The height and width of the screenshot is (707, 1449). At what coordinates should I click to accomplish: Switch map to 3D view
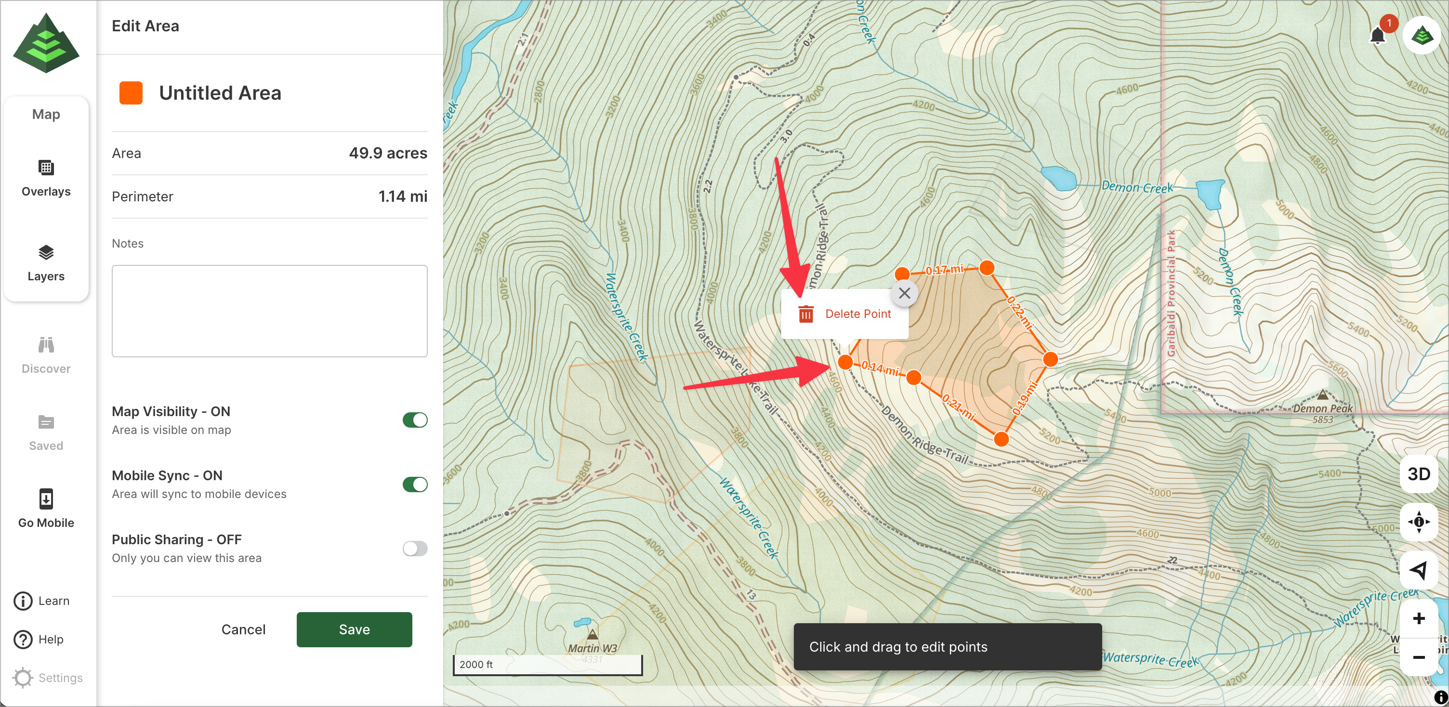coord(1419,474)
